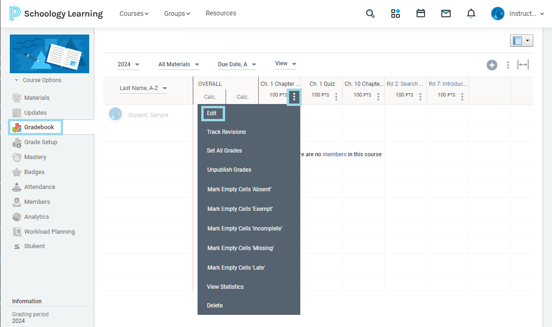The width and height of the screenshot is (552, 327).
Task: Open the gradebook notebook view dropdown
Action: tap(521, 41)
